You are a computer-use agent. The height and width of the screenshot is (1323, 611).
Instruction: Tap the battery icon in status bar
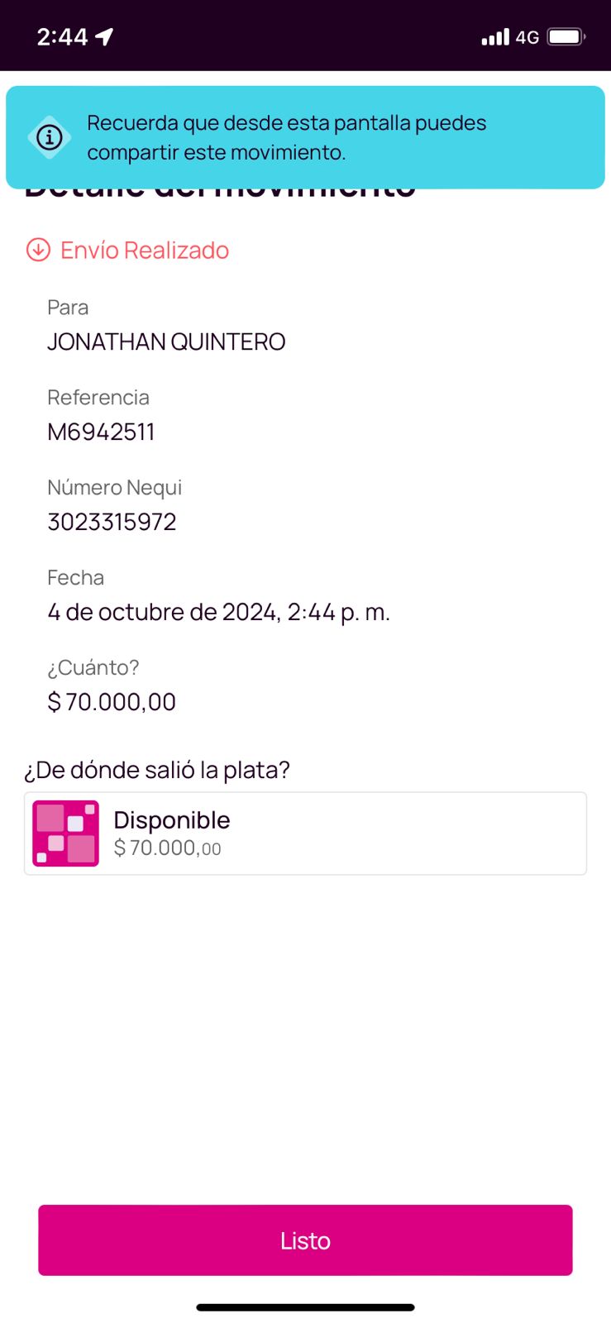coord(566,36)
